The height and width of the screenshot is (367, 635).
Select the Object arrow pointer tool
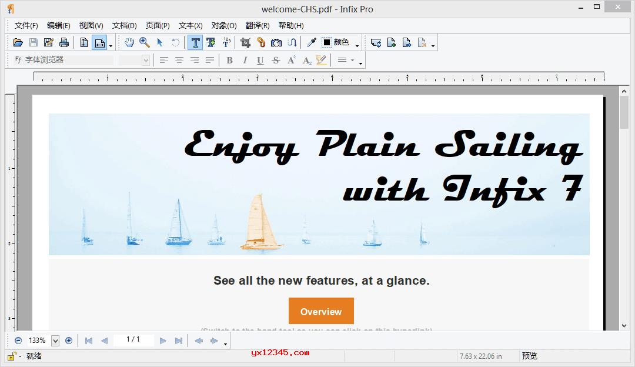click(159, 42)
